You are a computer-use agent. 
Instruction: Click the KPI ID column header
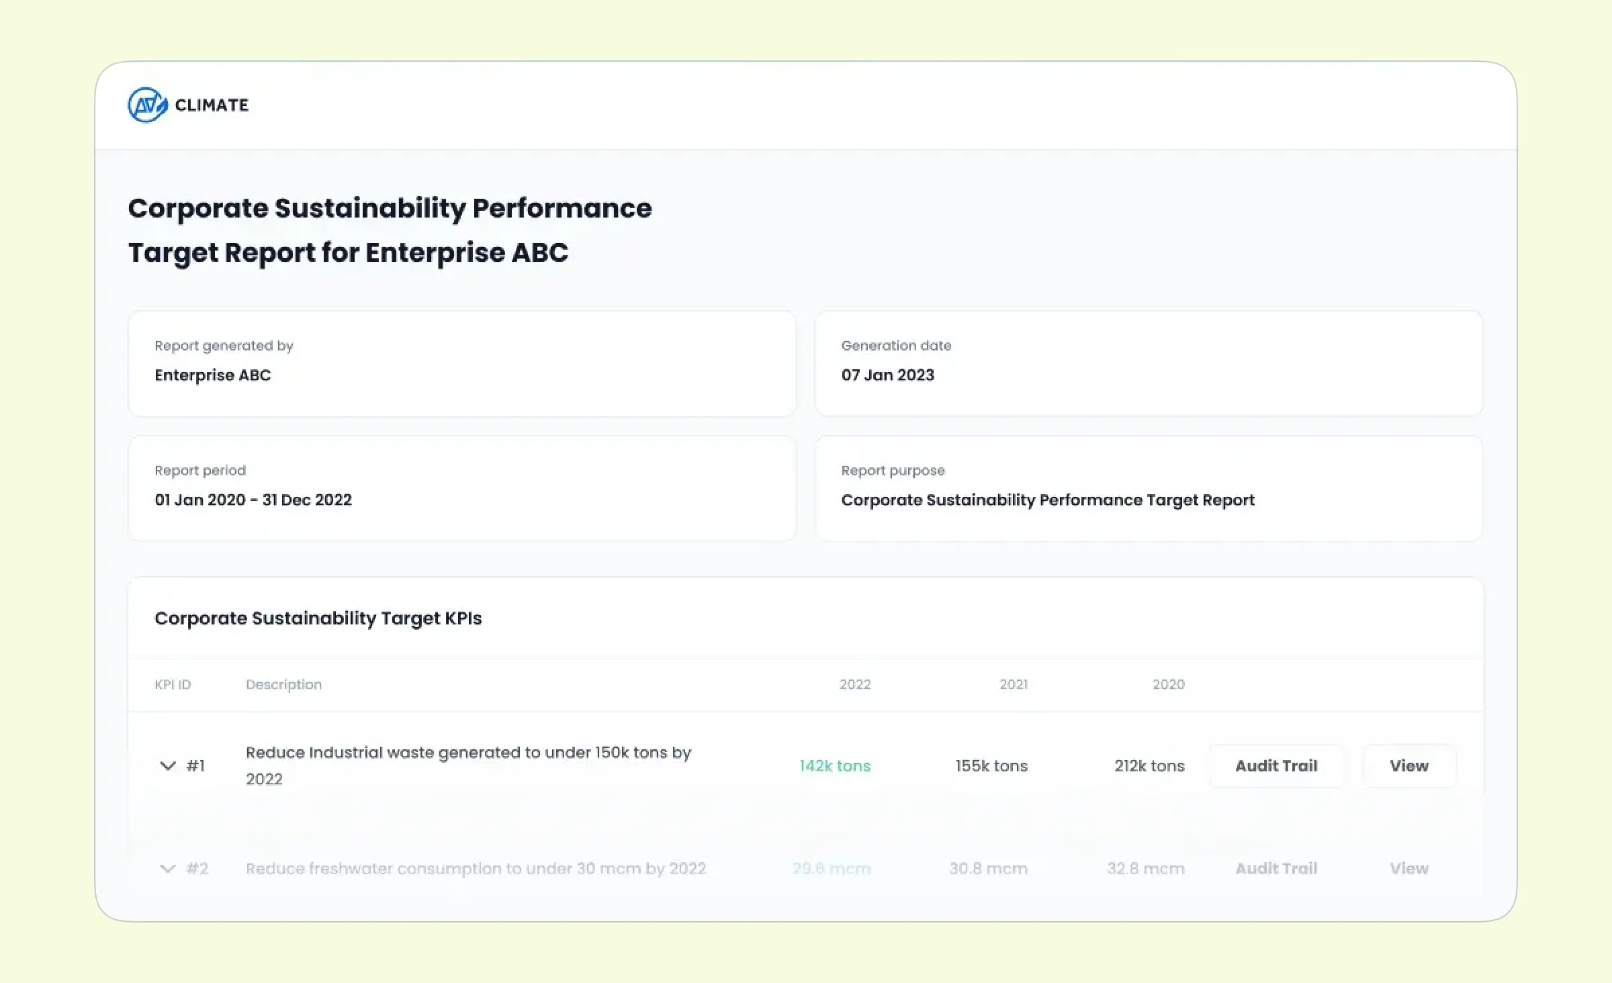pos(173,684)
